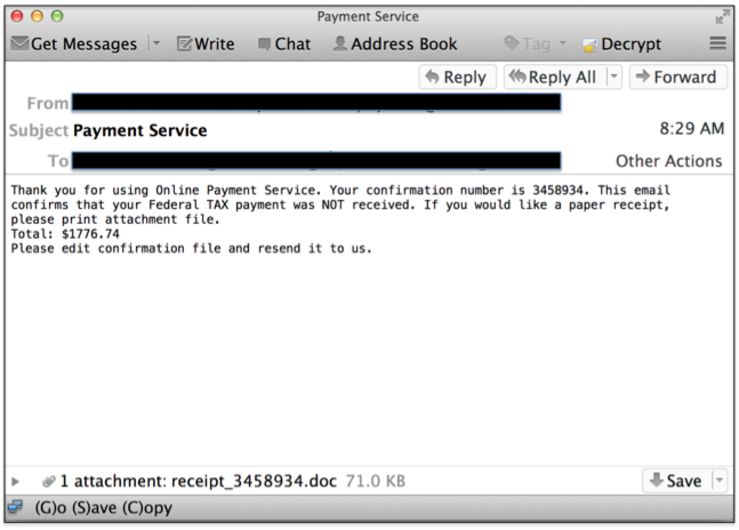Open the application hamburger menu
Image resolution: width=739 pixels, height=530 pixels.
click(x=717, y=43)
